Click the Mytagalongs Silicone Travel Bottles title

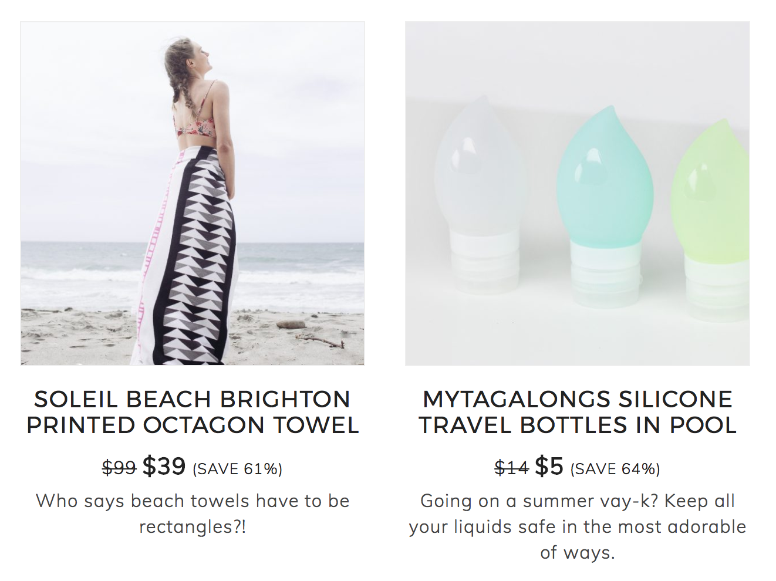(577, 412)
